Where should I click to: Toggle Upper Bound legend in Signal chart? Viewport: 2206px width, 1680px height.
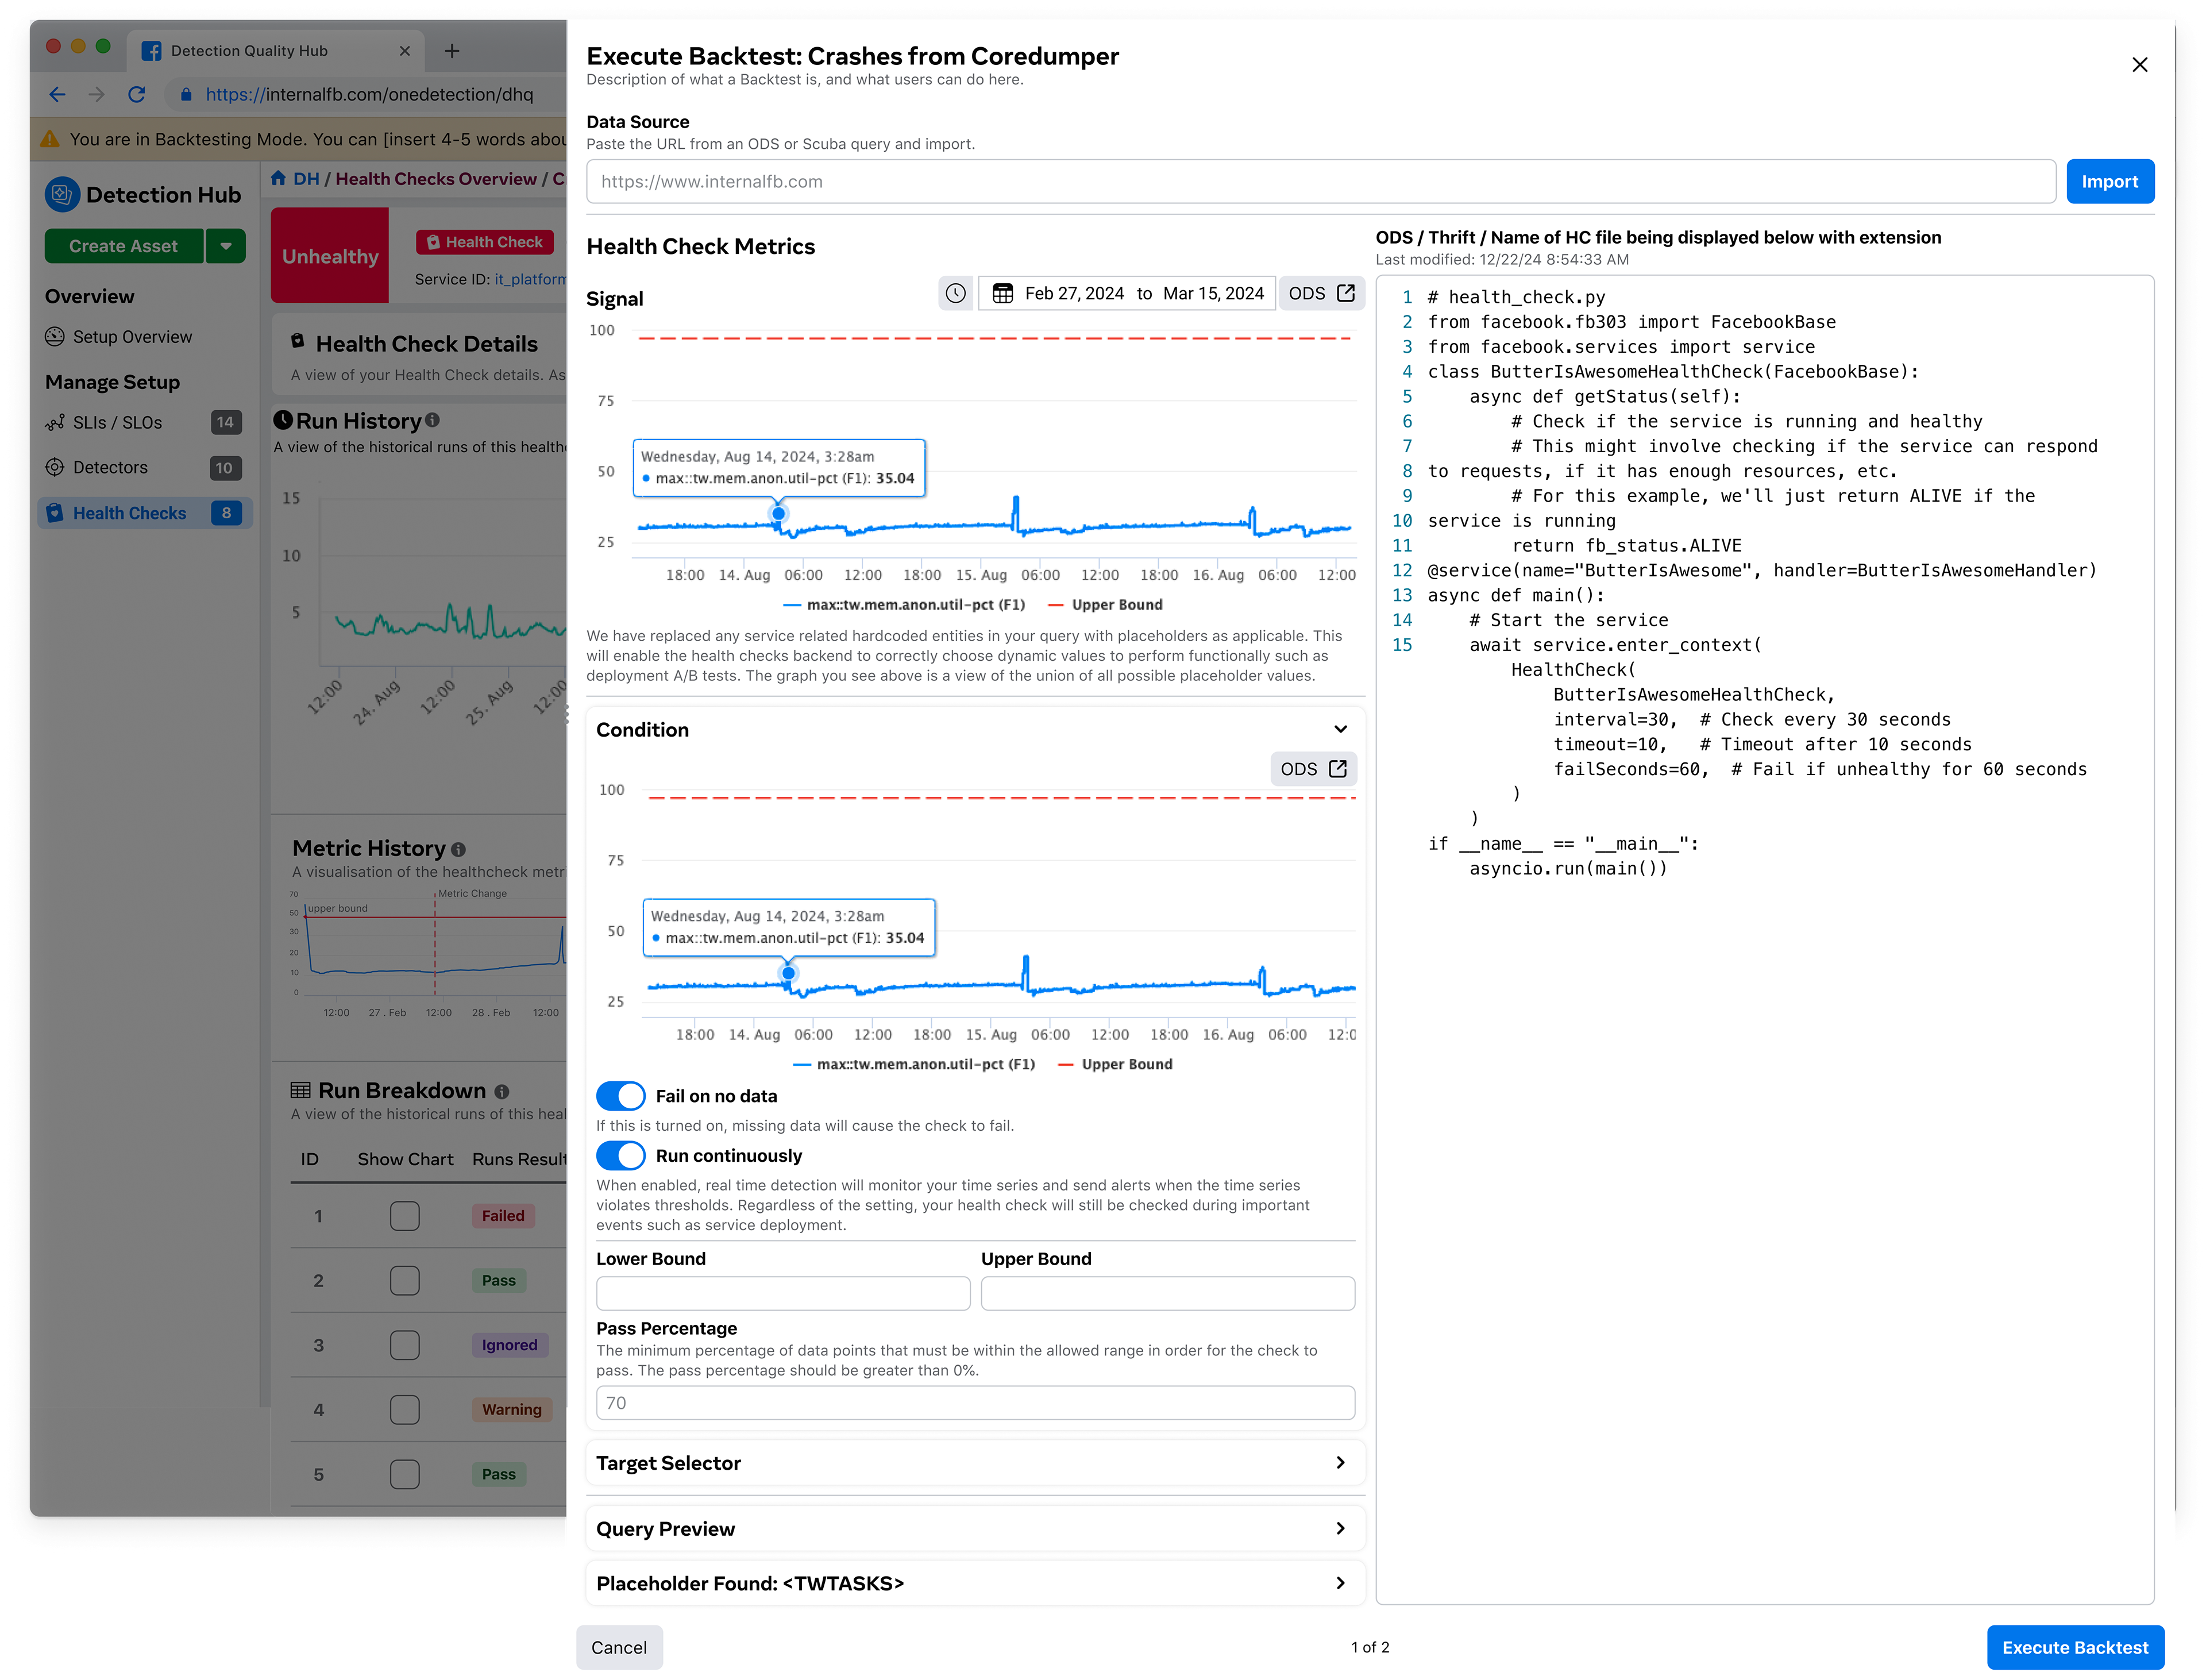pos(1105,604)
